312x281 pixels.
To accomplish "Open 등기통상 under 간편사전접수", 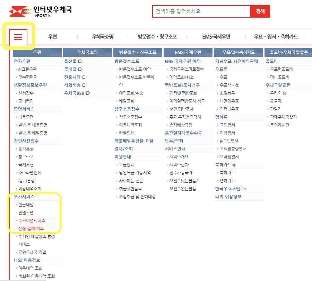I will [26, 149].
